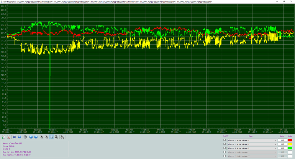The height and width of the screenshot is (159, 295).
Task: Select the ruler measurement tool
Action: (62, 137)
